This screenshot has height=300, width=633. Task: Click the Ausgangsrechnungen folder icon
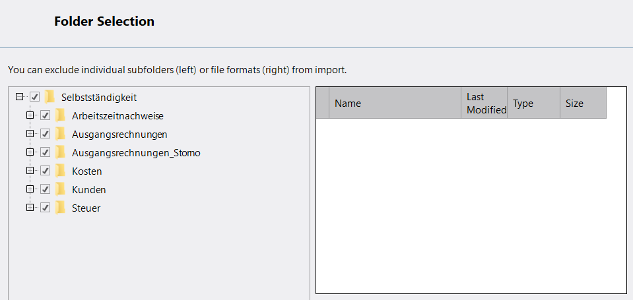(x=61, y=134)
